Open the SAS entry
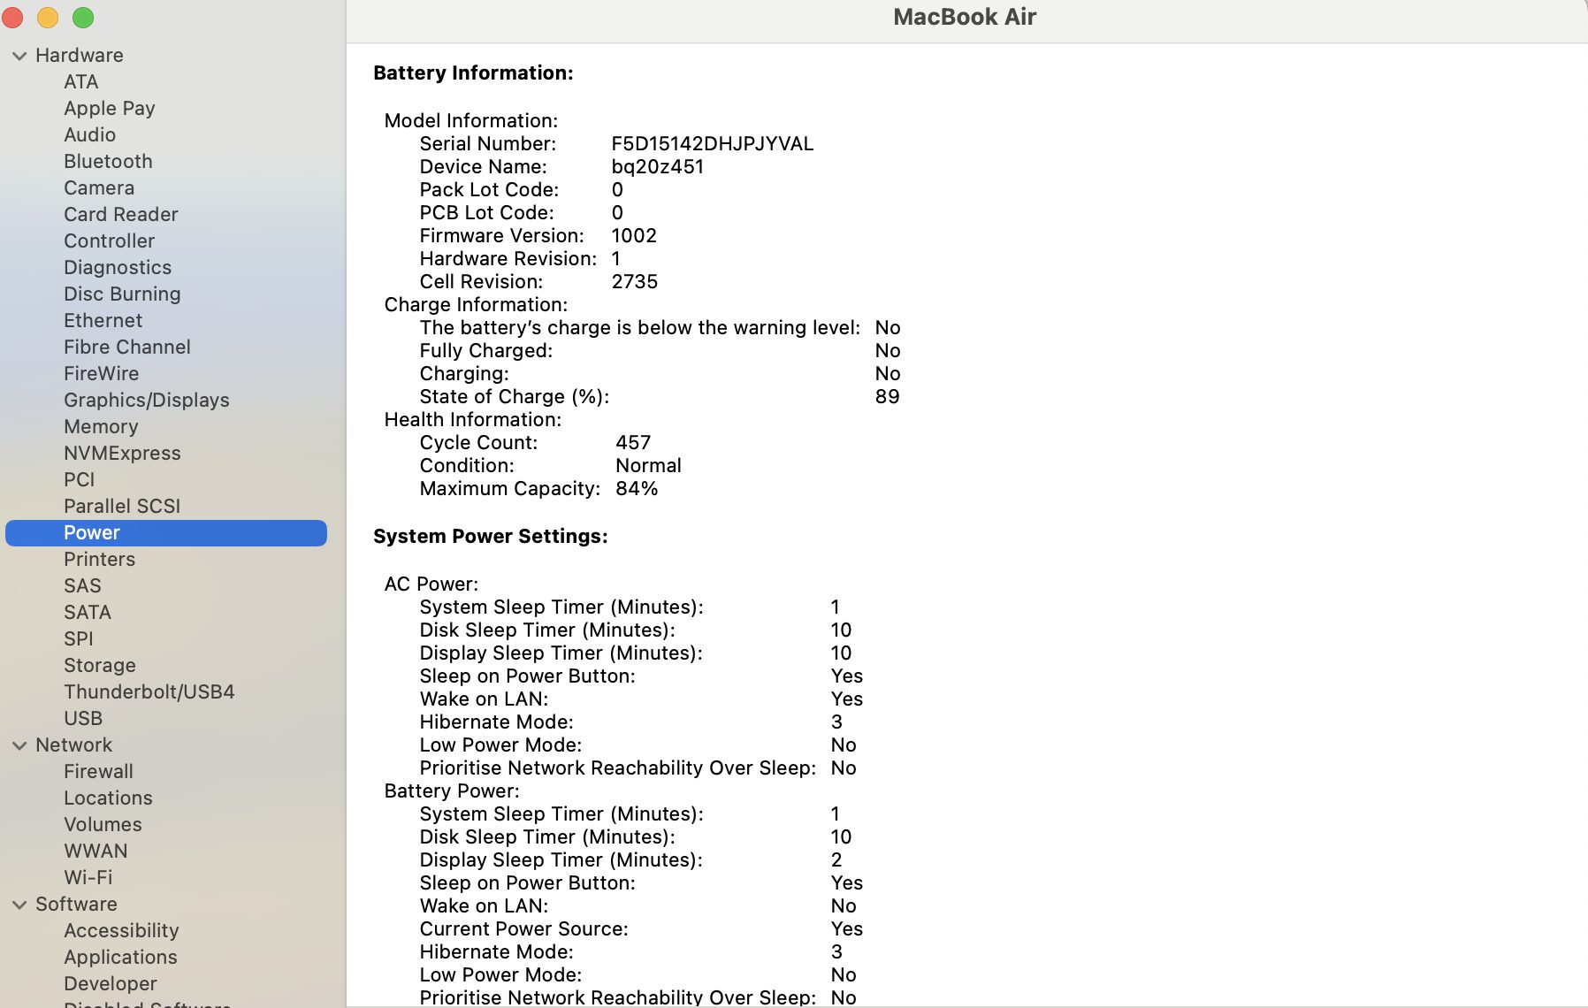Viewport: 1588px width, 1008px height. tap(82, 585)
